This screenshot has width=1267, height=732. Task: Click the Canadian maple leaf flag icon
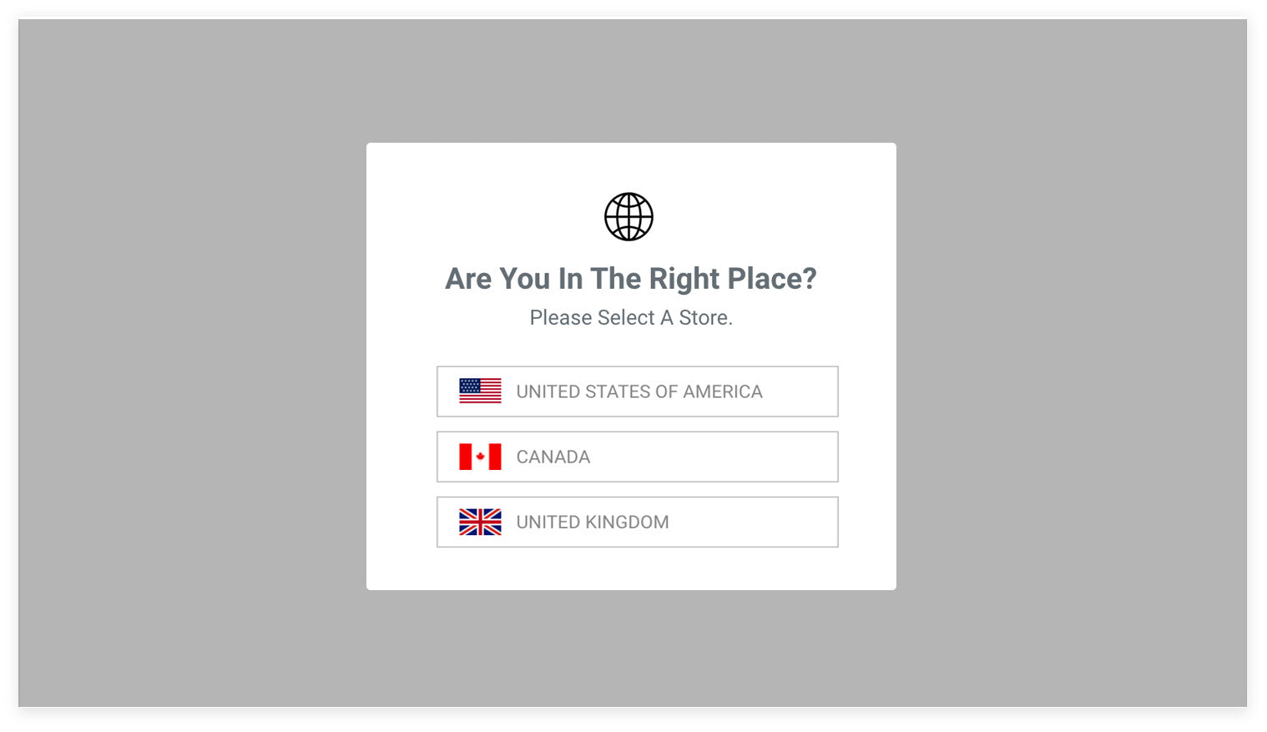(x=479, y=457)
